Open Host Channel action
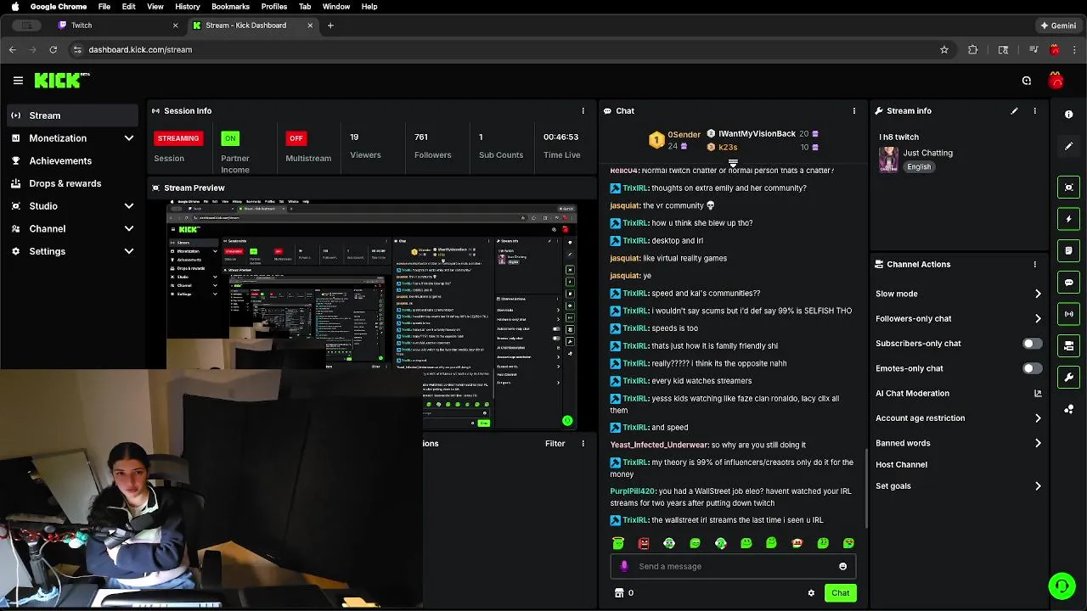The height and width of the screenshot is (611, 1087). click(901, 465)
